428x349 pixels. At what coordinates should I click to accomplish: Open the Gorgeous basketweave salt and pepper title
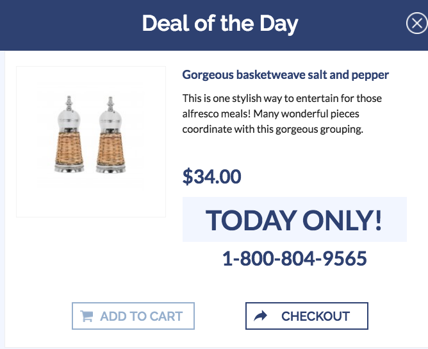(285, 75)
